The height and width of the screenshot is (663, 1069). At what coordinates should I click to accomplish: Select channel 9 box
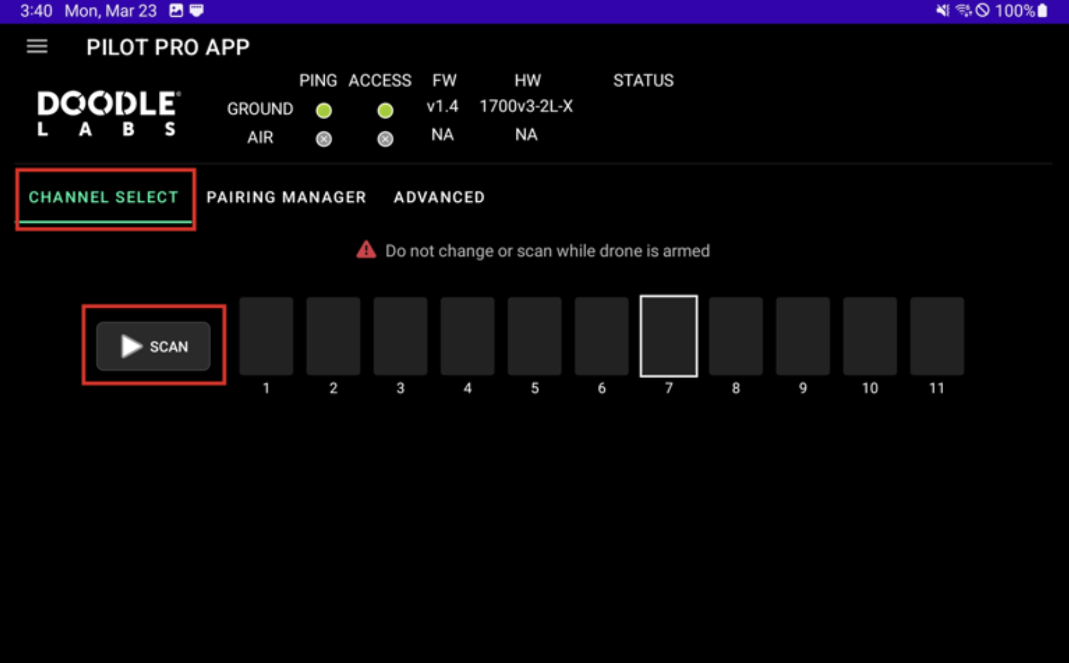point(803,336)
